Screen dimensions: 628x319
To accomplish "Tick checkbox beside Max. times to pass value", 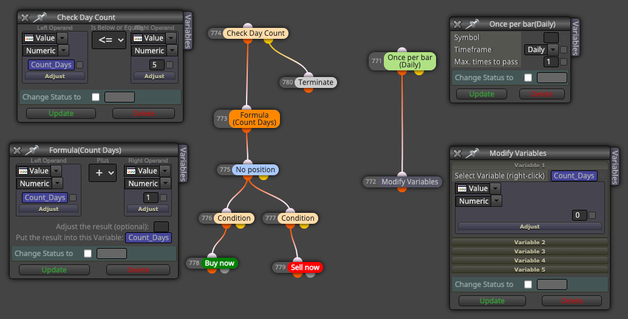I will (x=564, y=62).
